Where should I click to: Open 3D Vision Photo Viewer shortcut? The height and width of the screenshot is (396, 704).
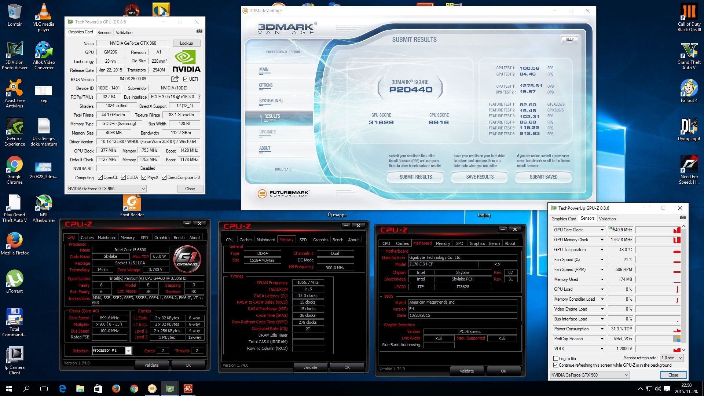point(15,56)
